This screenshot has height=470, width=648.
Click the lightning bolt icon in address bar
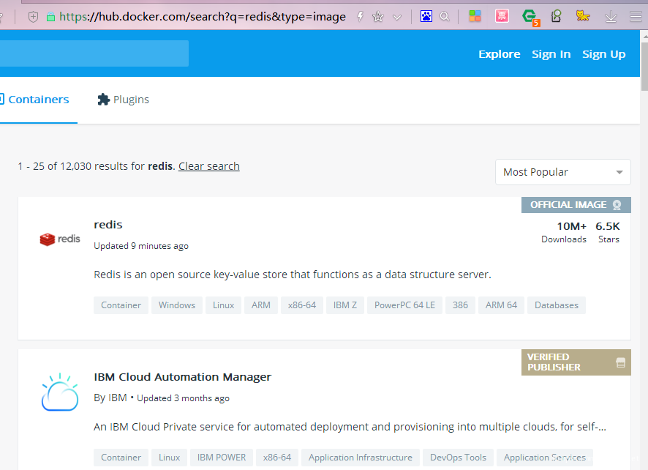coord(360,17)
